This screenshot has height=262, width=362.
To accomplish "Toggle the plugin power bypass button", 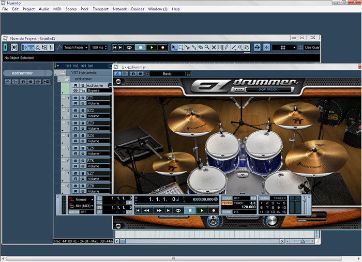I will tap(117, 74).
